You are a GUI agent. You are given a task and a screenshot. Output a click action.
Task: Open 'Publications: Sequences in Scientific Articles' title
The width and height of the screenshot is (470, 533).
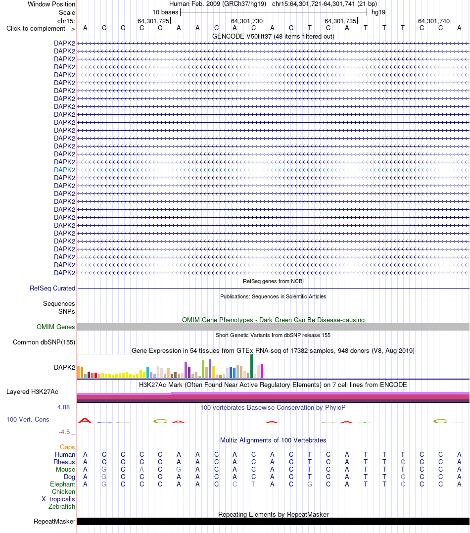point(273,296)
